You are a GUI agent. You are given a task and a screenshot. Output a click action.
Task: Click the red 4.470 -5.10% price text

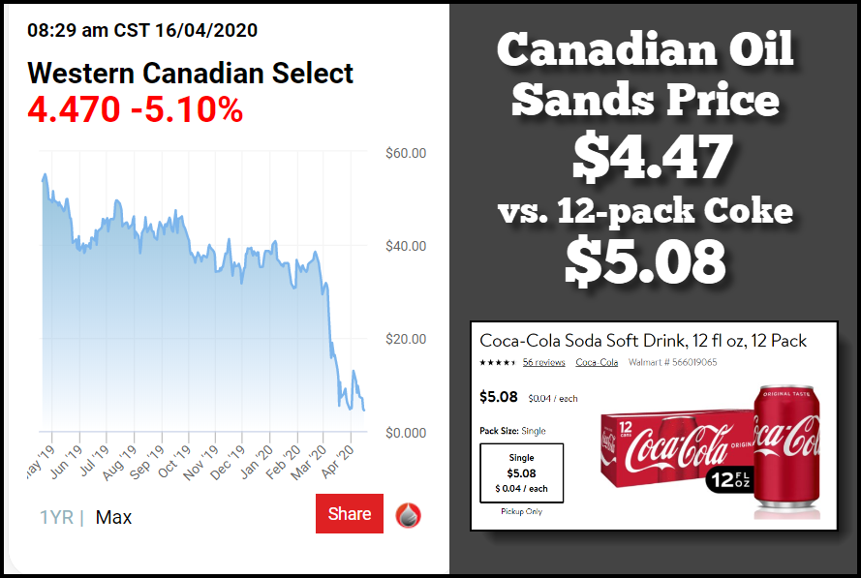pyautogui.click(x=135, y=110)
